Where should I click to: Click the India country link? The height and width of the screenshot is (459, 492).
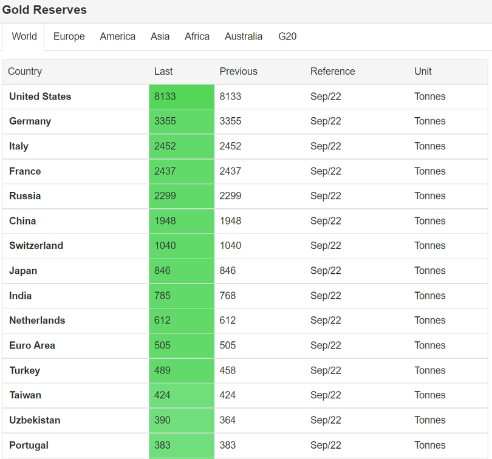point(21,296)
